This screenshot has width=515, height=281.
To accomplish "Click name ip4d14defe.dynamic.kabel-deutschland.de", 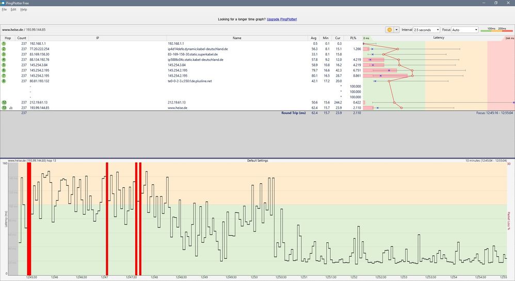I will [x=198, y=49].
